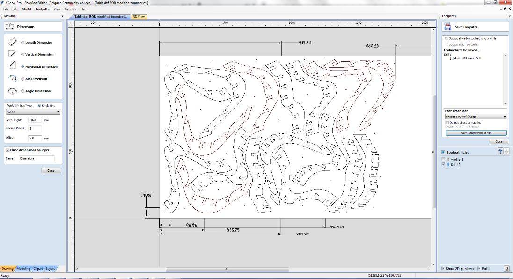Click Close button in Toolpaths panel
Viewport: 513px width, 279px height.
pyautogui.click(x=499, y=142)
